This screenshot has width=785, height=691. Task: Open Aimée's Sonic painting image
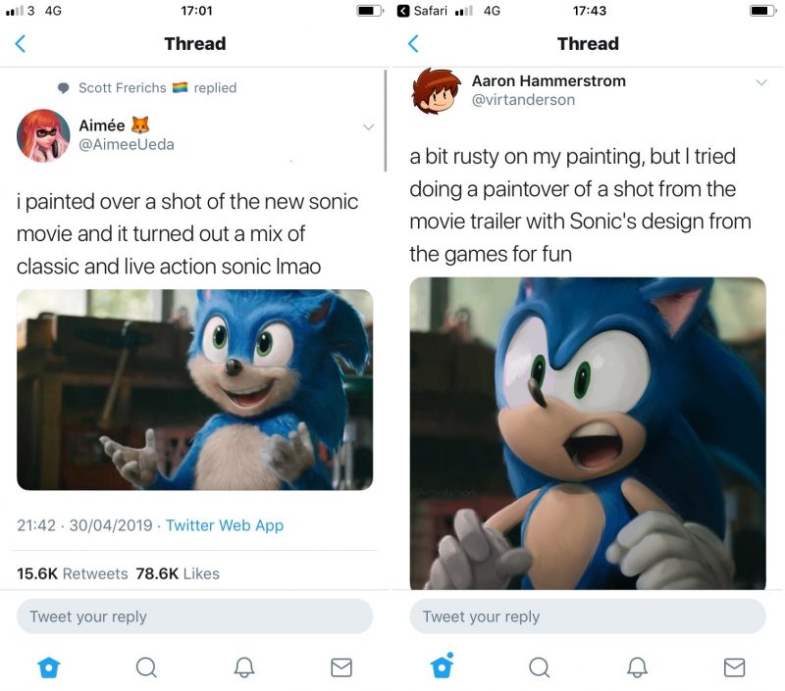coord(194,389)
